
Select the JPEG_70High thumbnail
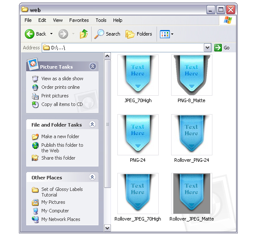point(138,75)
